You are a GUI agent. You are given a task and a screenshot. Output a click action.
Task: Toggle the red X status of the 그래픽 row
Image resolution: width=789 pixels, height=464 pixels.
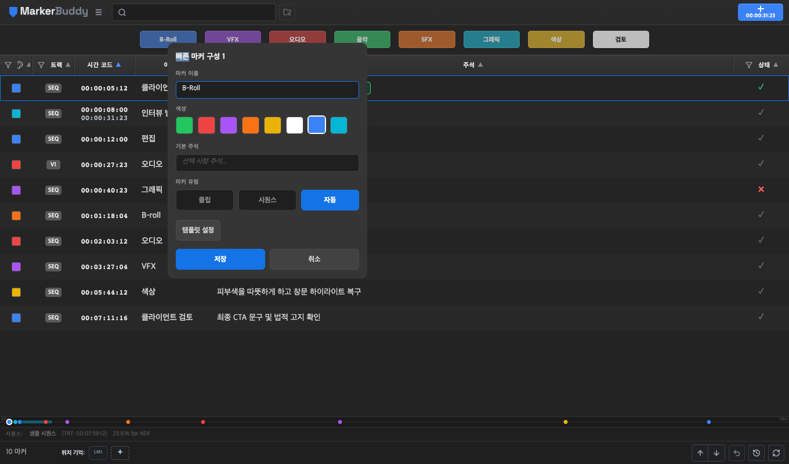761,190
